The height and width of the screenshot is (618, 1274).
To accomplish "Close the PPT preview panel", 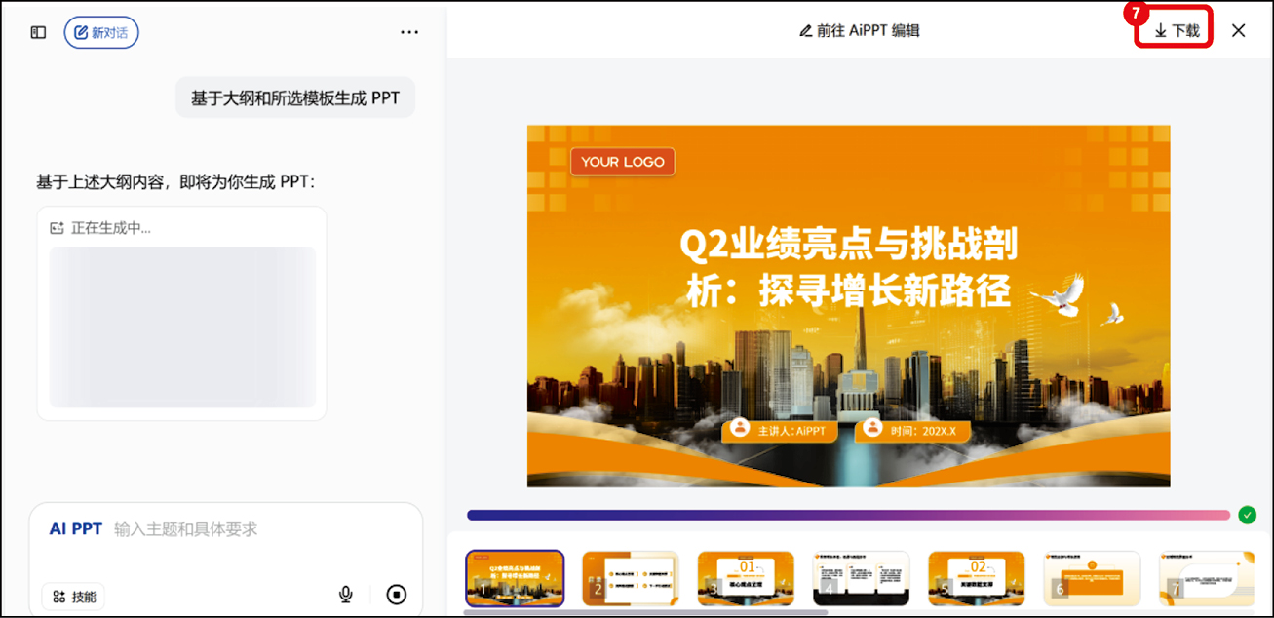I will [1238, 30].
